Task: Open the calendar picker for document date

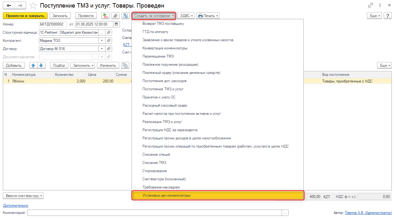Action: click(116, 24)
